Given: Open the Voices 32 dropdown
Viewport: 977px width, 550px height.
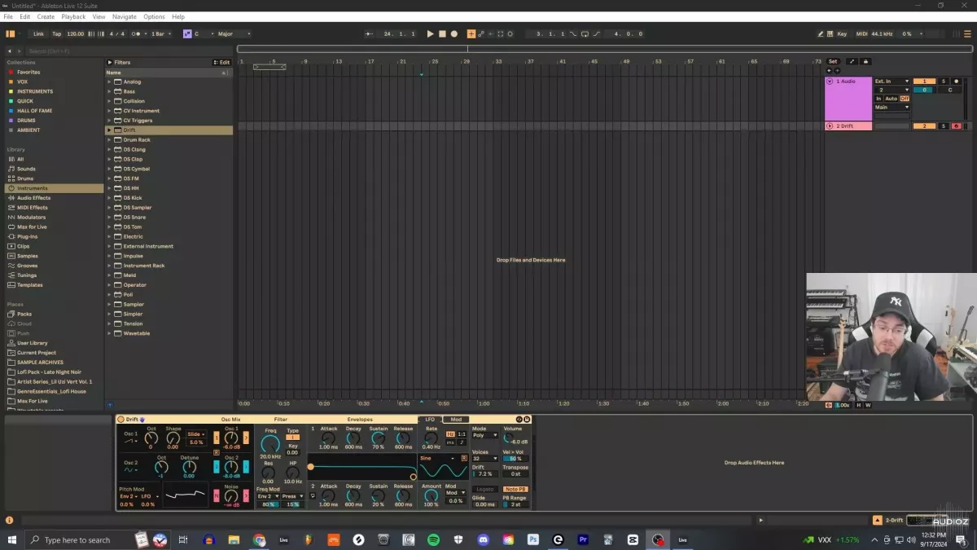Looking at the screenshot, I should pos(484,459).
